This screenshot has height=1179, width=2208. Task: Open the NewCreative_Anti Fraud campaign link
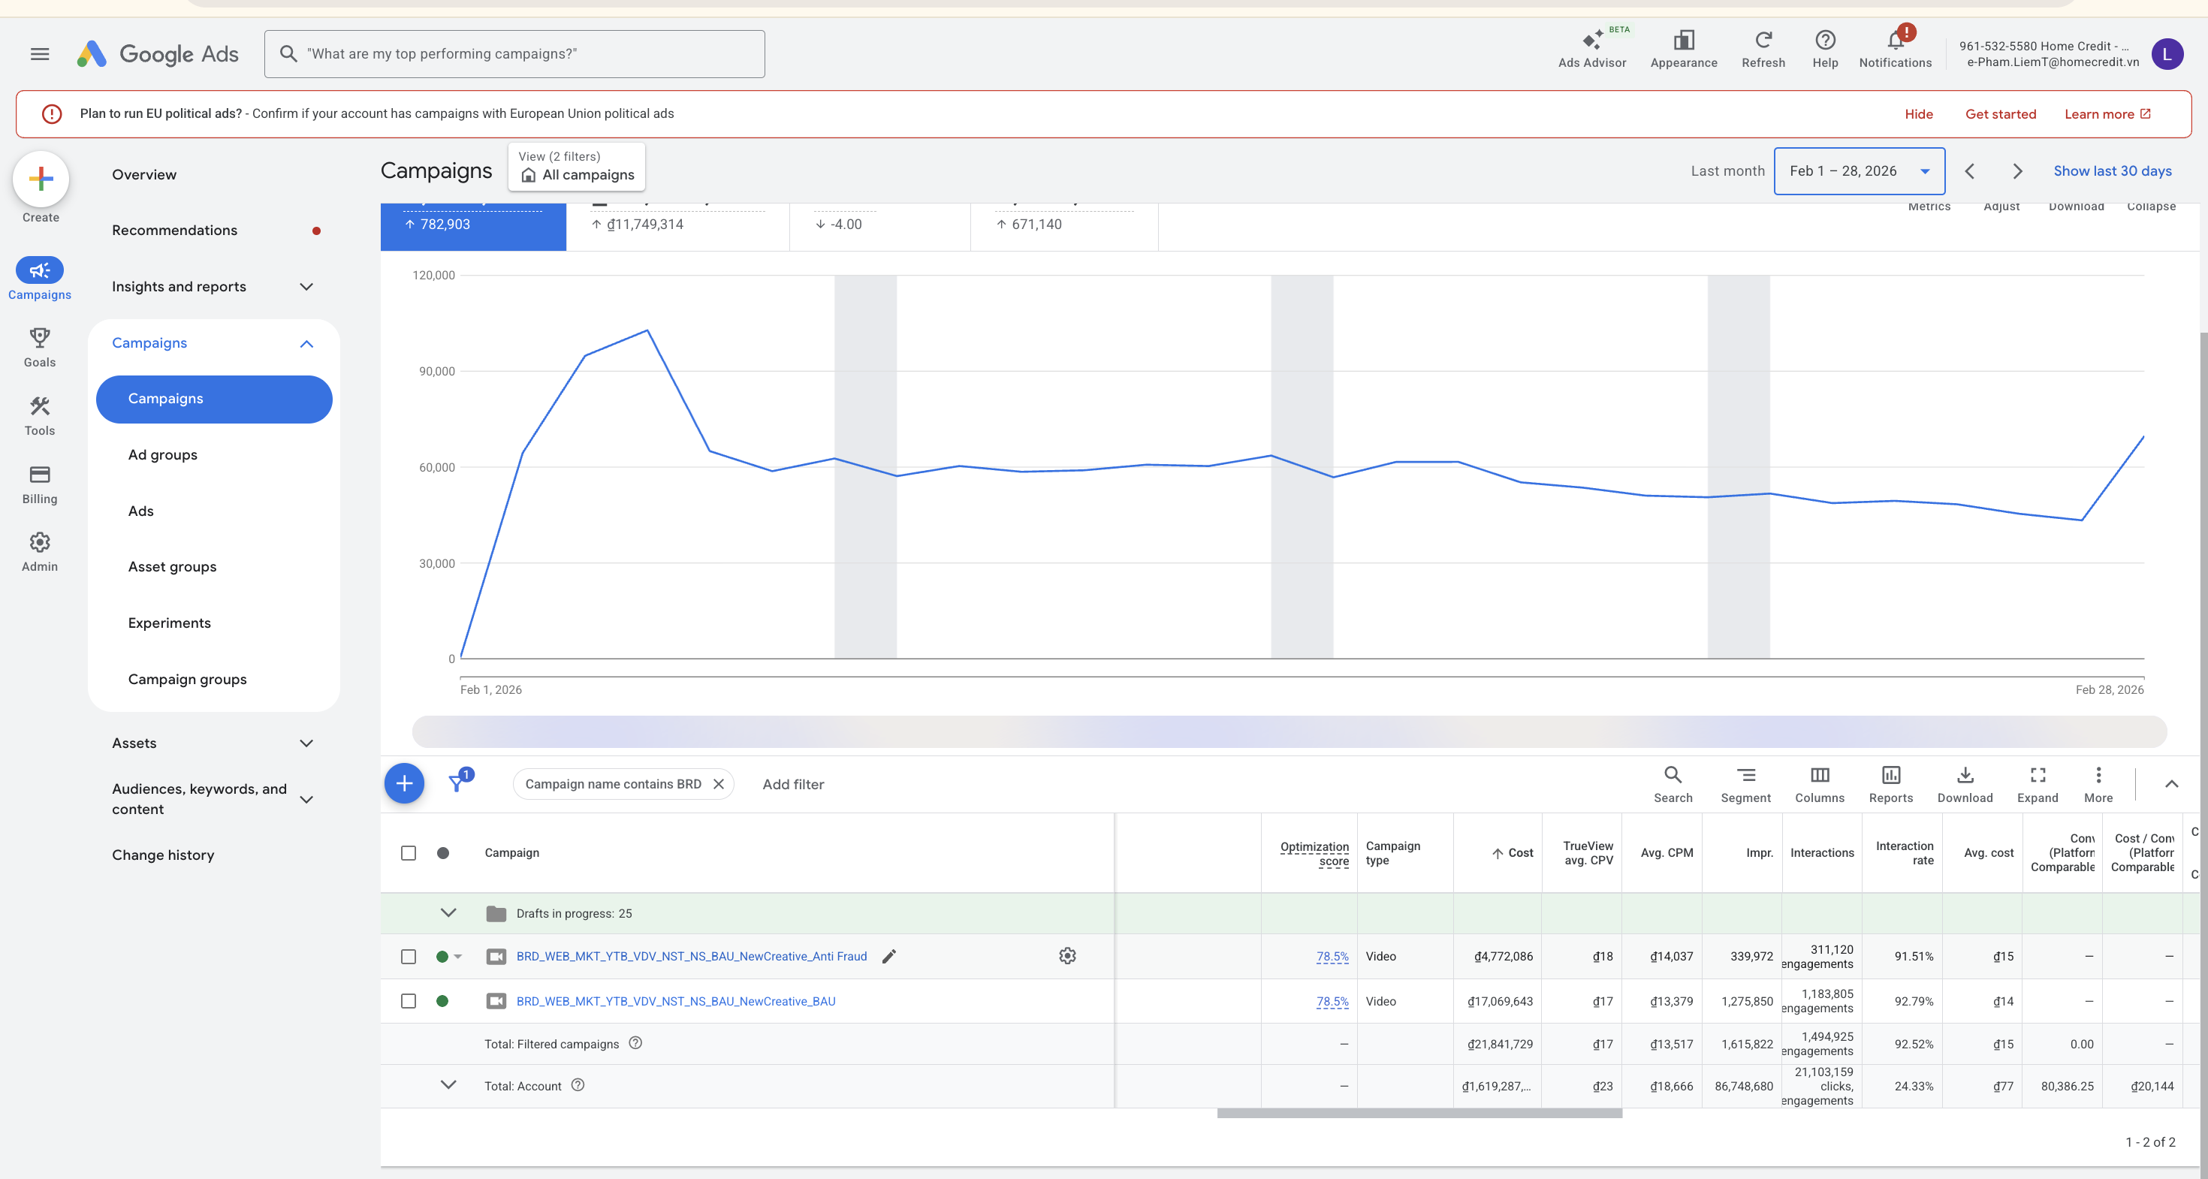pyautogui.click(x=691, y=956)
